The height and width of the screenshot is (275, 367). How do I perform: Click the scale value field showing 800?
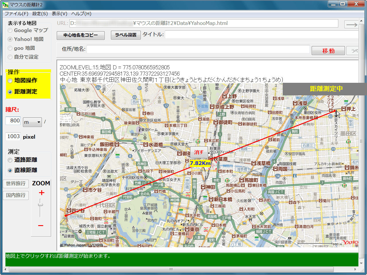(13, 121)
